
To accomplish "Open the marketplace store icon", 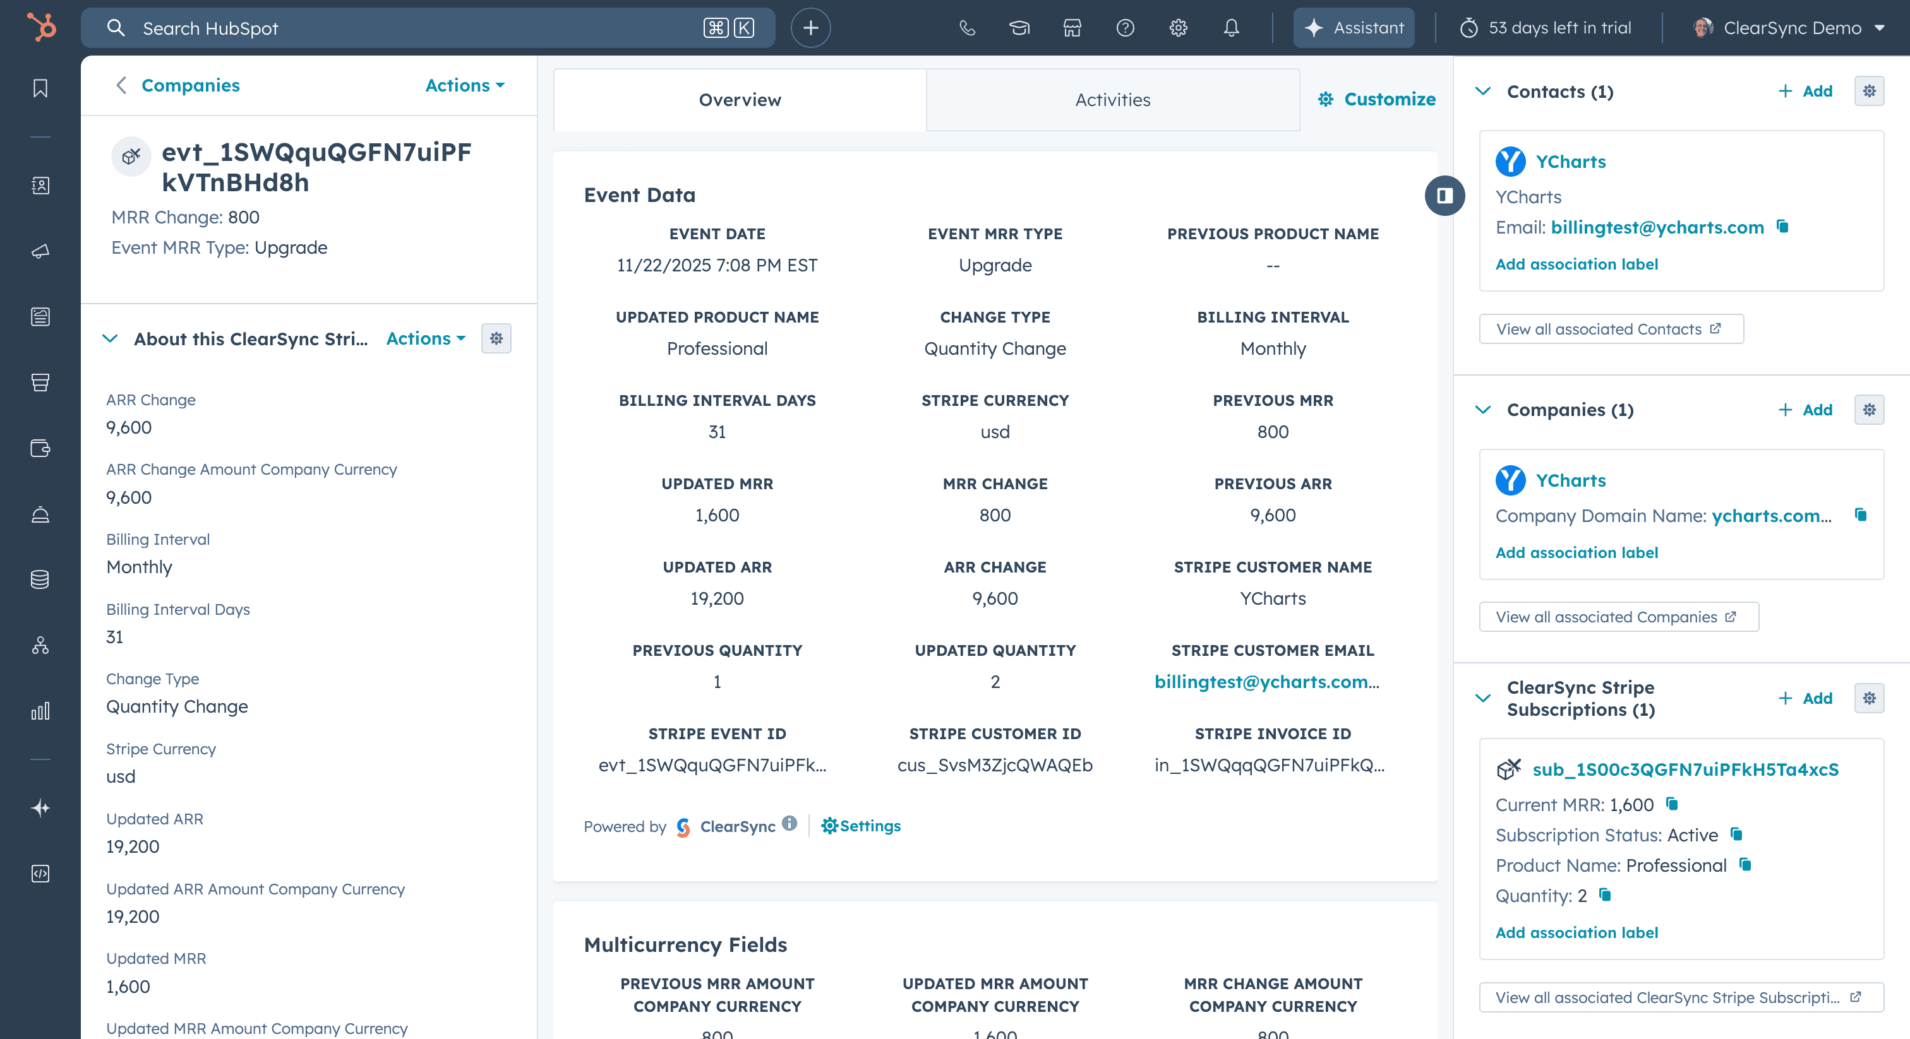I will [x=1072, y=28].
